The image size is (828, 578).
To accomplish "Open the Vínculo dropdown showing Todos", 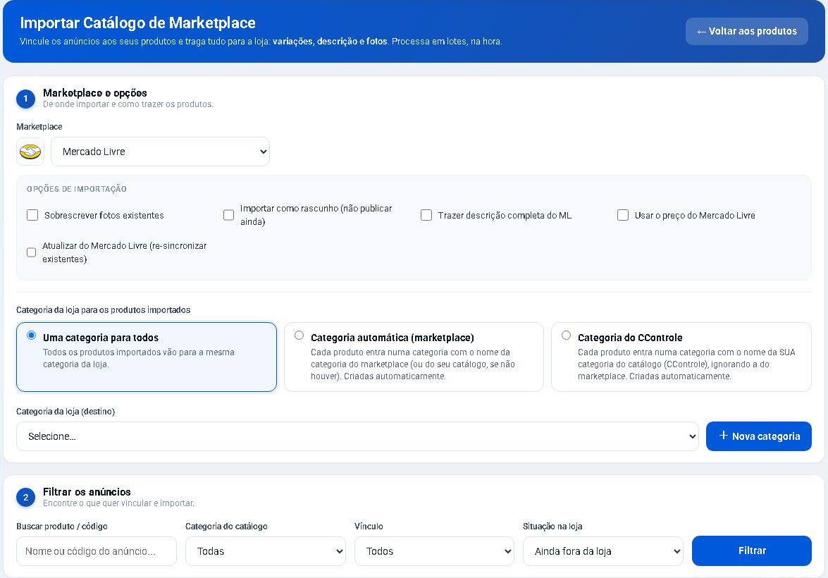I will 434,551.
